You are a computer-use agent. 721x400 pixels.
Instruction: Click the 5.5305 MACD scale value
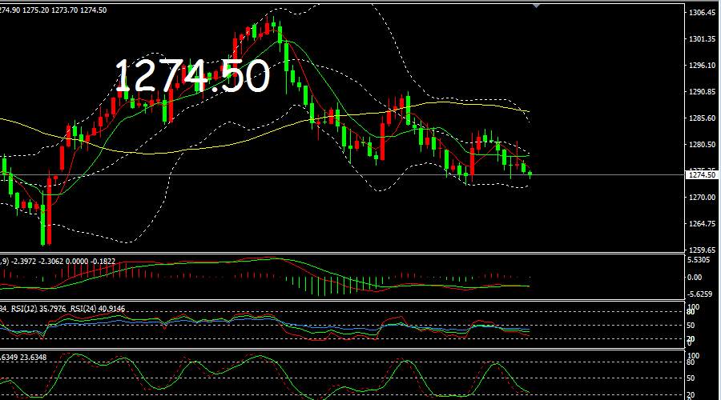(699, 260)
